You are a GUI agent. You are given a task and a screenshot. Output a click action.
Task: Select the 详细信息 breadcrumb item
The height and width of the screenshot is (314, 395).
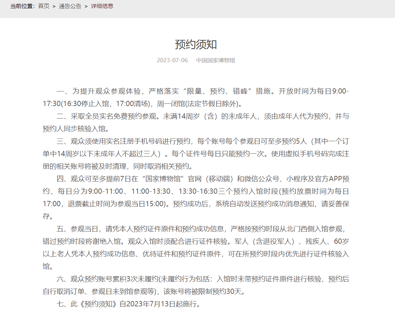pos(102,6)
